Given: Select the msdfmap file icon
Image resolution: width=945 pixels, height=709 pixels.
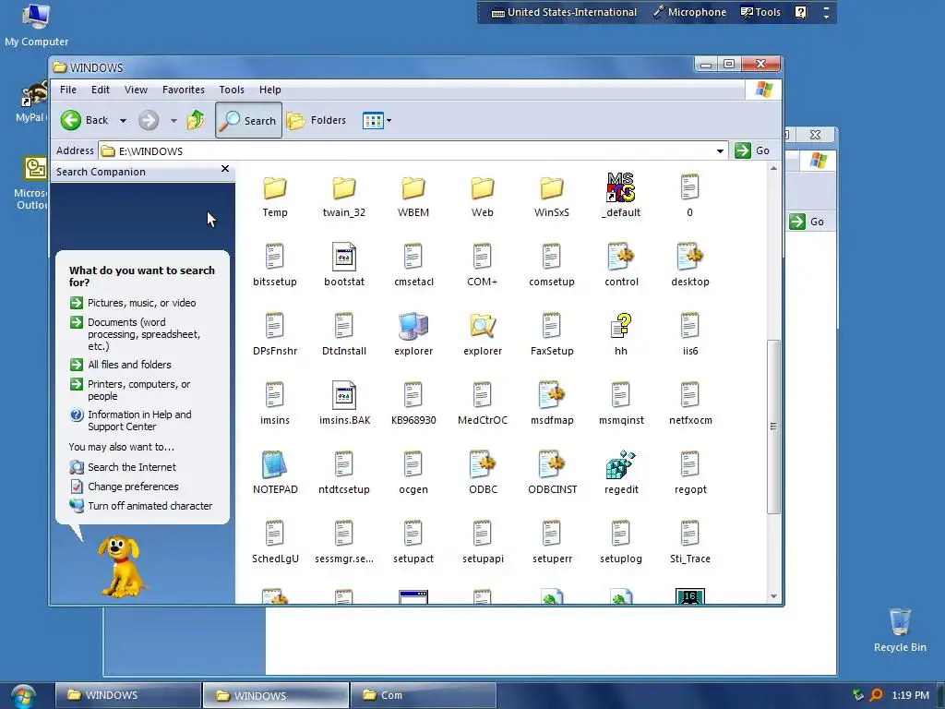Looking at the screenshot, I should (x=552, y=395).
